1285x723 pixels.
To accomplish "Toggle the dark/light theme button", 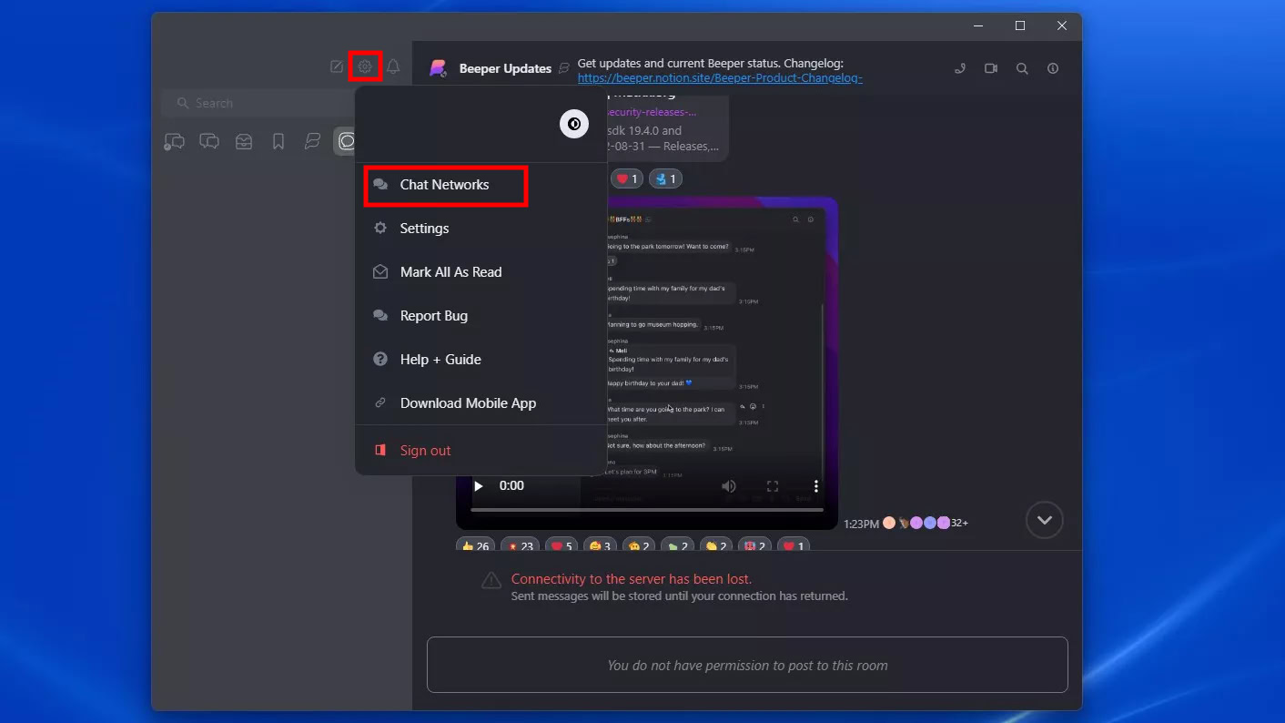I will [574, 124].
